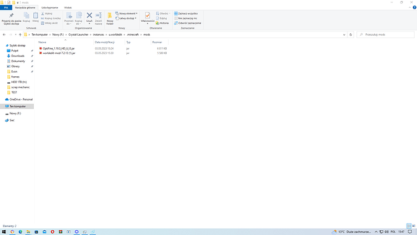Click Ten komputer in address path
This screenshot has width=417, height=235.
coord(40,35)
